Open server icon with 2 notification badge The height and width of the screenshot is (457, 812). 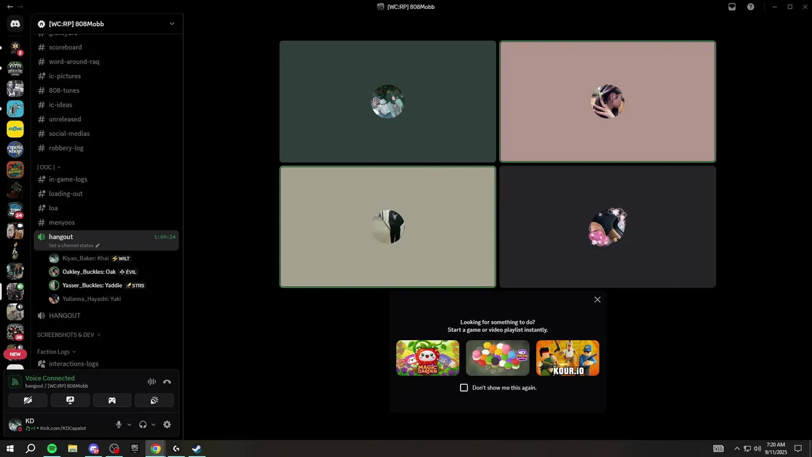[15, 48]
